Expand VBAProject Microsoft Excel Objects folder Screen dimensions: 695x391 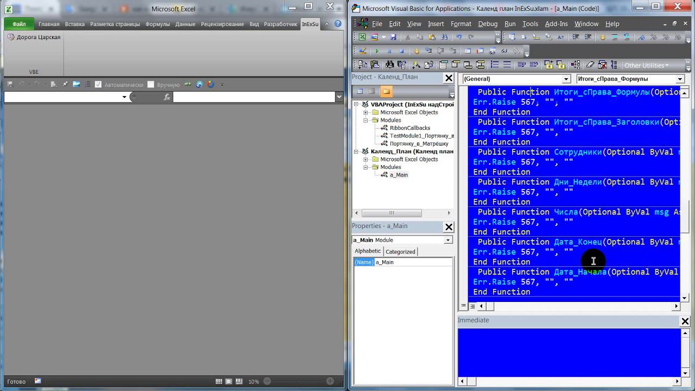coord(366,112)
